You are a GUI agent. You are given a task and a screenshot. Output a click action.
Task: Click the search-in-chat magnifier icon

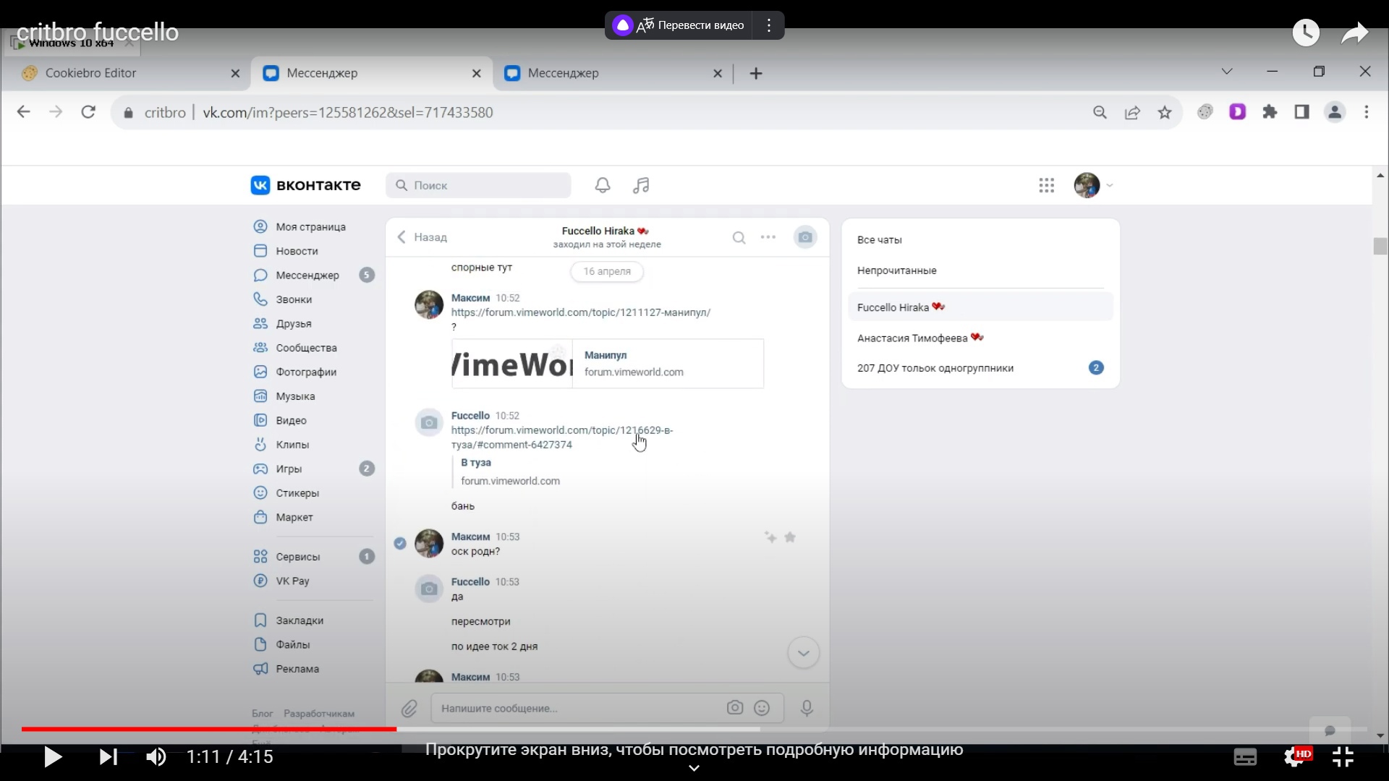[739, 237]
